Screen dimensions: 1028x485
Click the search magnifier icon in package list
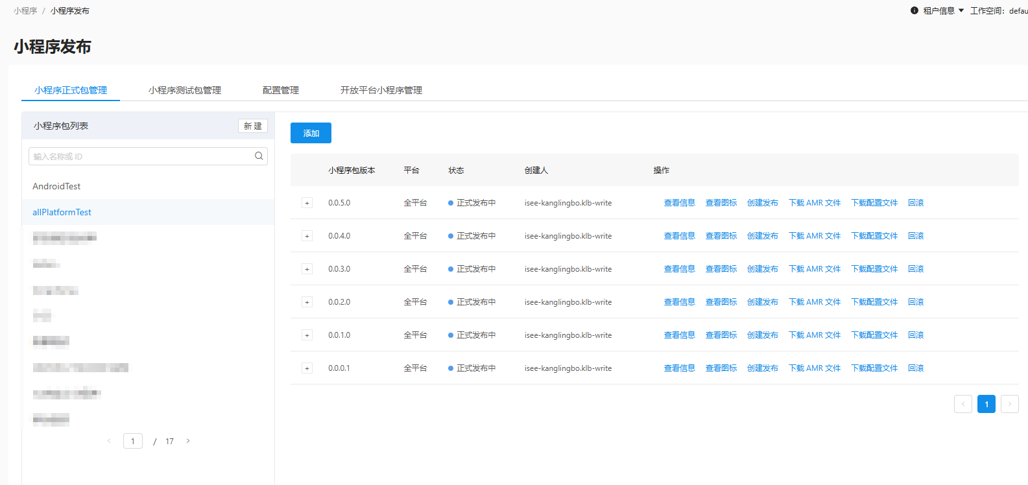tap(259, 156)
